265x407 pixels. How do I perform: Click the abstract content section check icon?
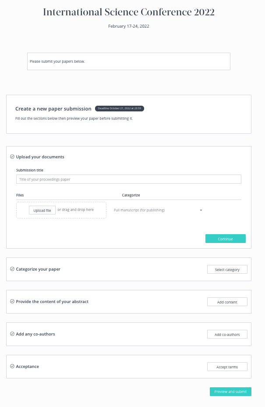12,301
